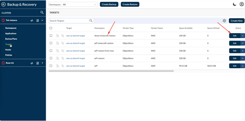Viewport: 245px width, 121px height.
Task: Check the jeff-minecraft-restore target row
Action: 51,43
